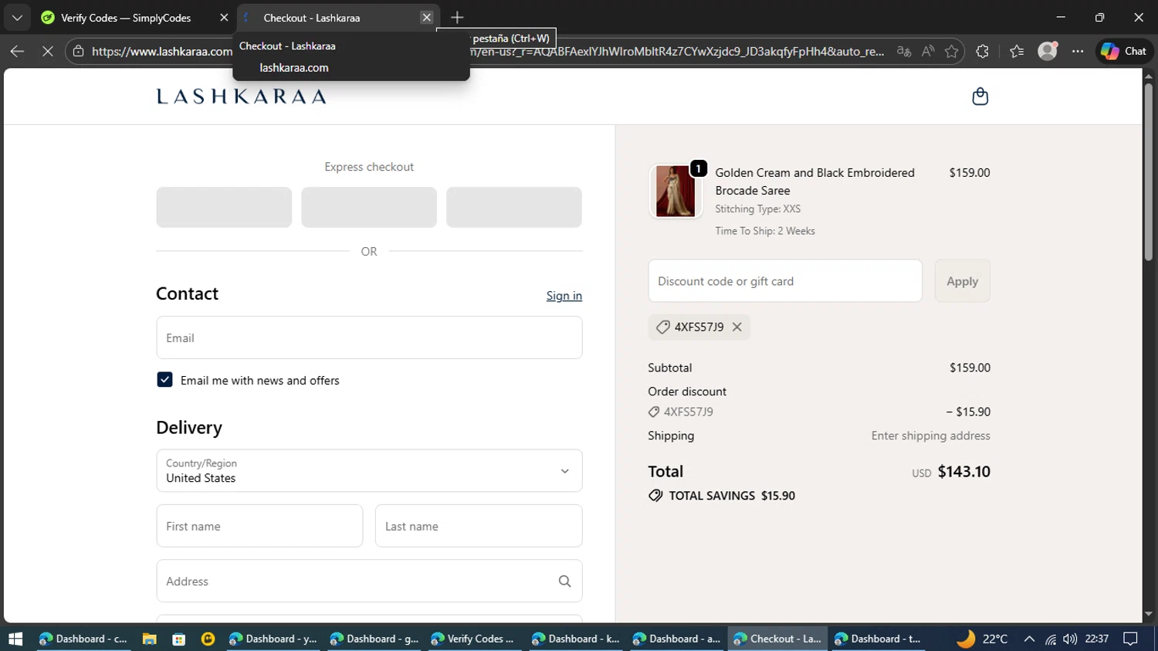Go back to previous page in browser
The width and height of the screenshot is (1158, 651).
click(x=17, y=52)
